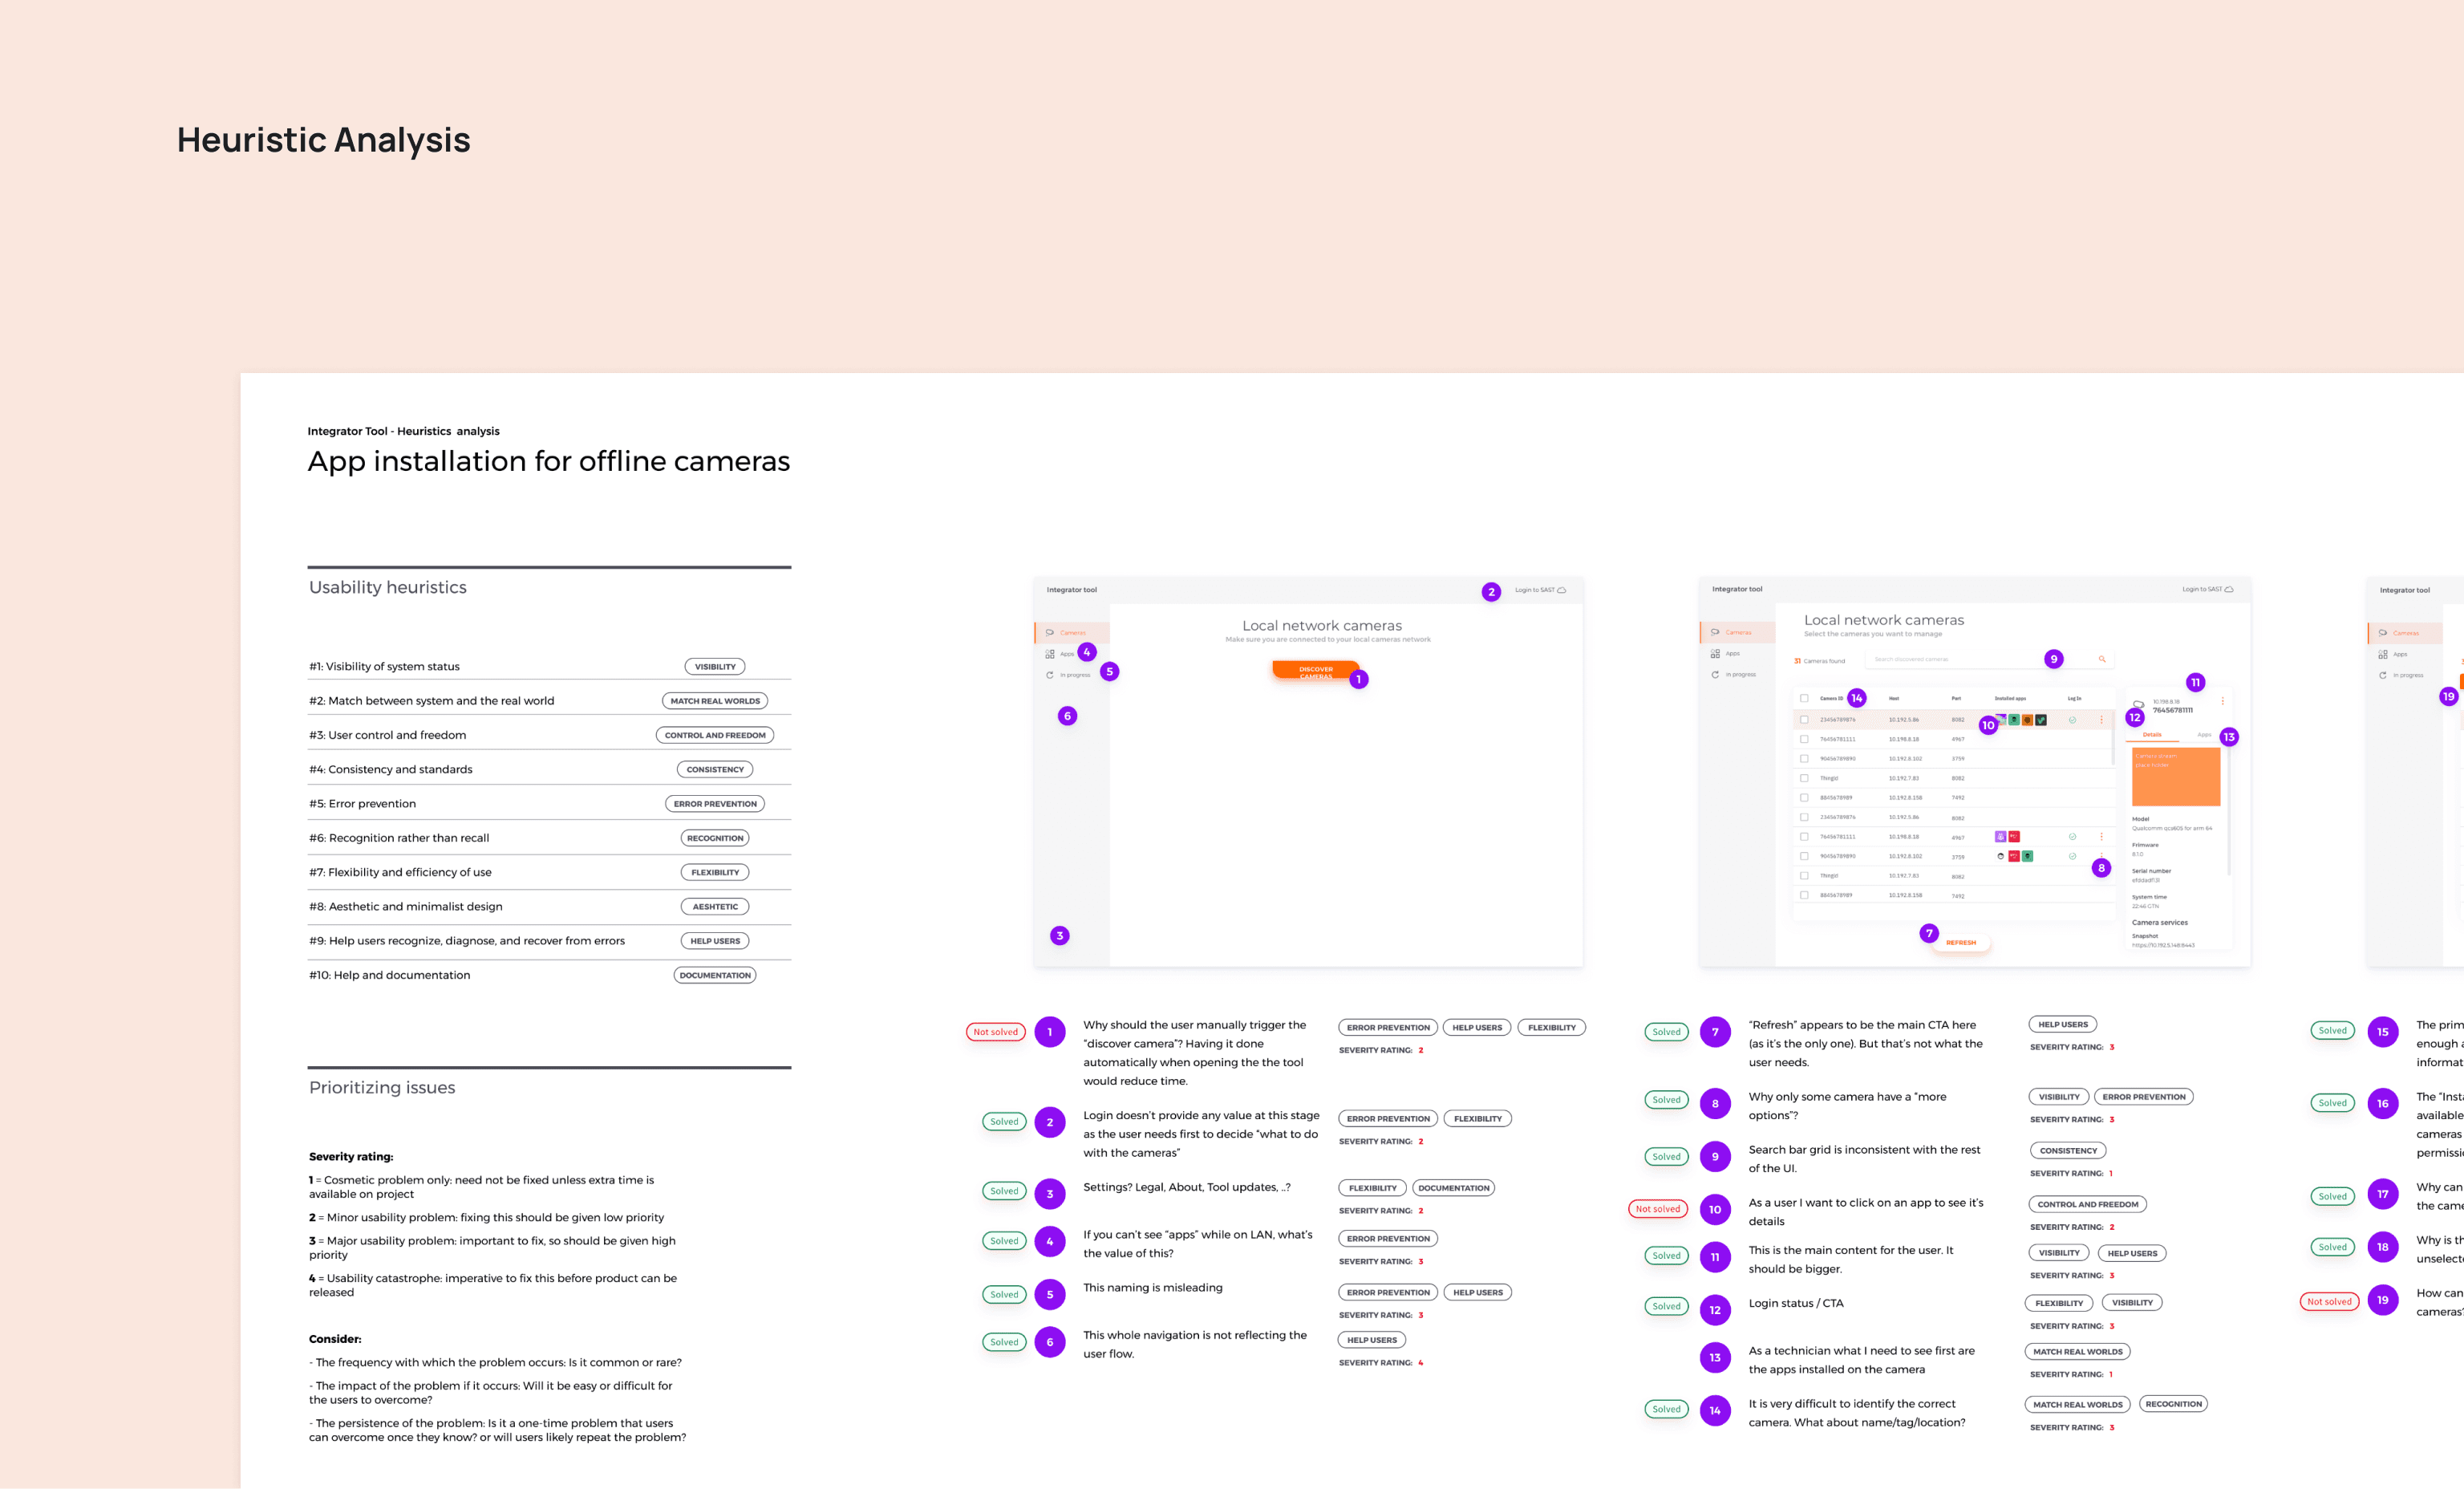This screenshot has height=1489, width=2464.
Task: Click the three-dot menu in details panel header
Action: (2222, 701)
